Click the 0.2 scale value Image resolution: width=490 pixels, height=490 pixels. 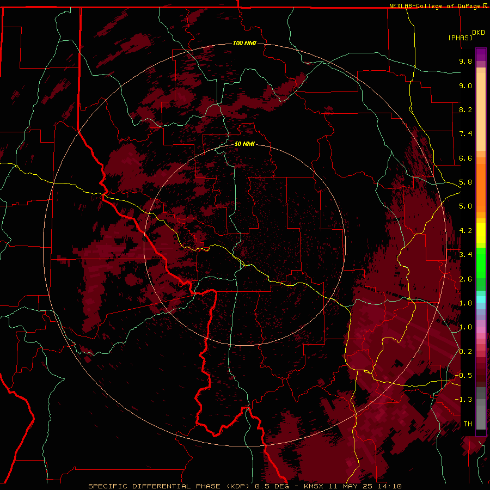pyautogui.click(x=465, y=352)
